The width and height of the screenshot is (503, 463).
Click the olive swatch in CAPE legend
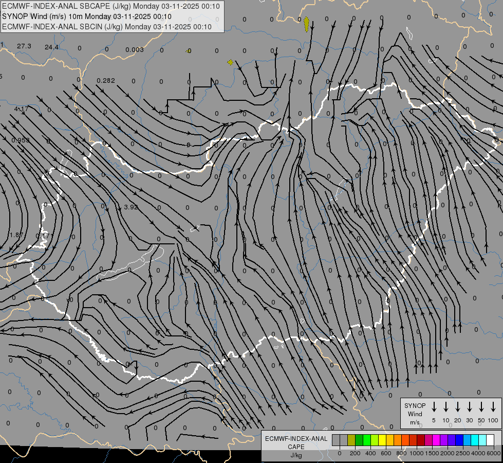(x=351, y=440)
